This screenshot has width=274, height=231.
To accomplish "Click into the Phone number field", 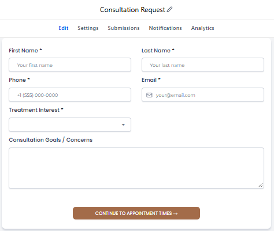I will 70,95.
